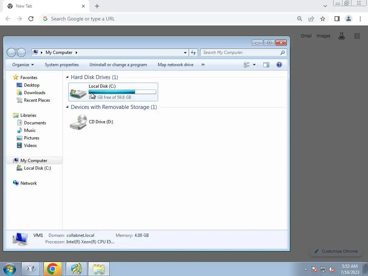Click Uninstall or change a program

(x=118, y=65)
